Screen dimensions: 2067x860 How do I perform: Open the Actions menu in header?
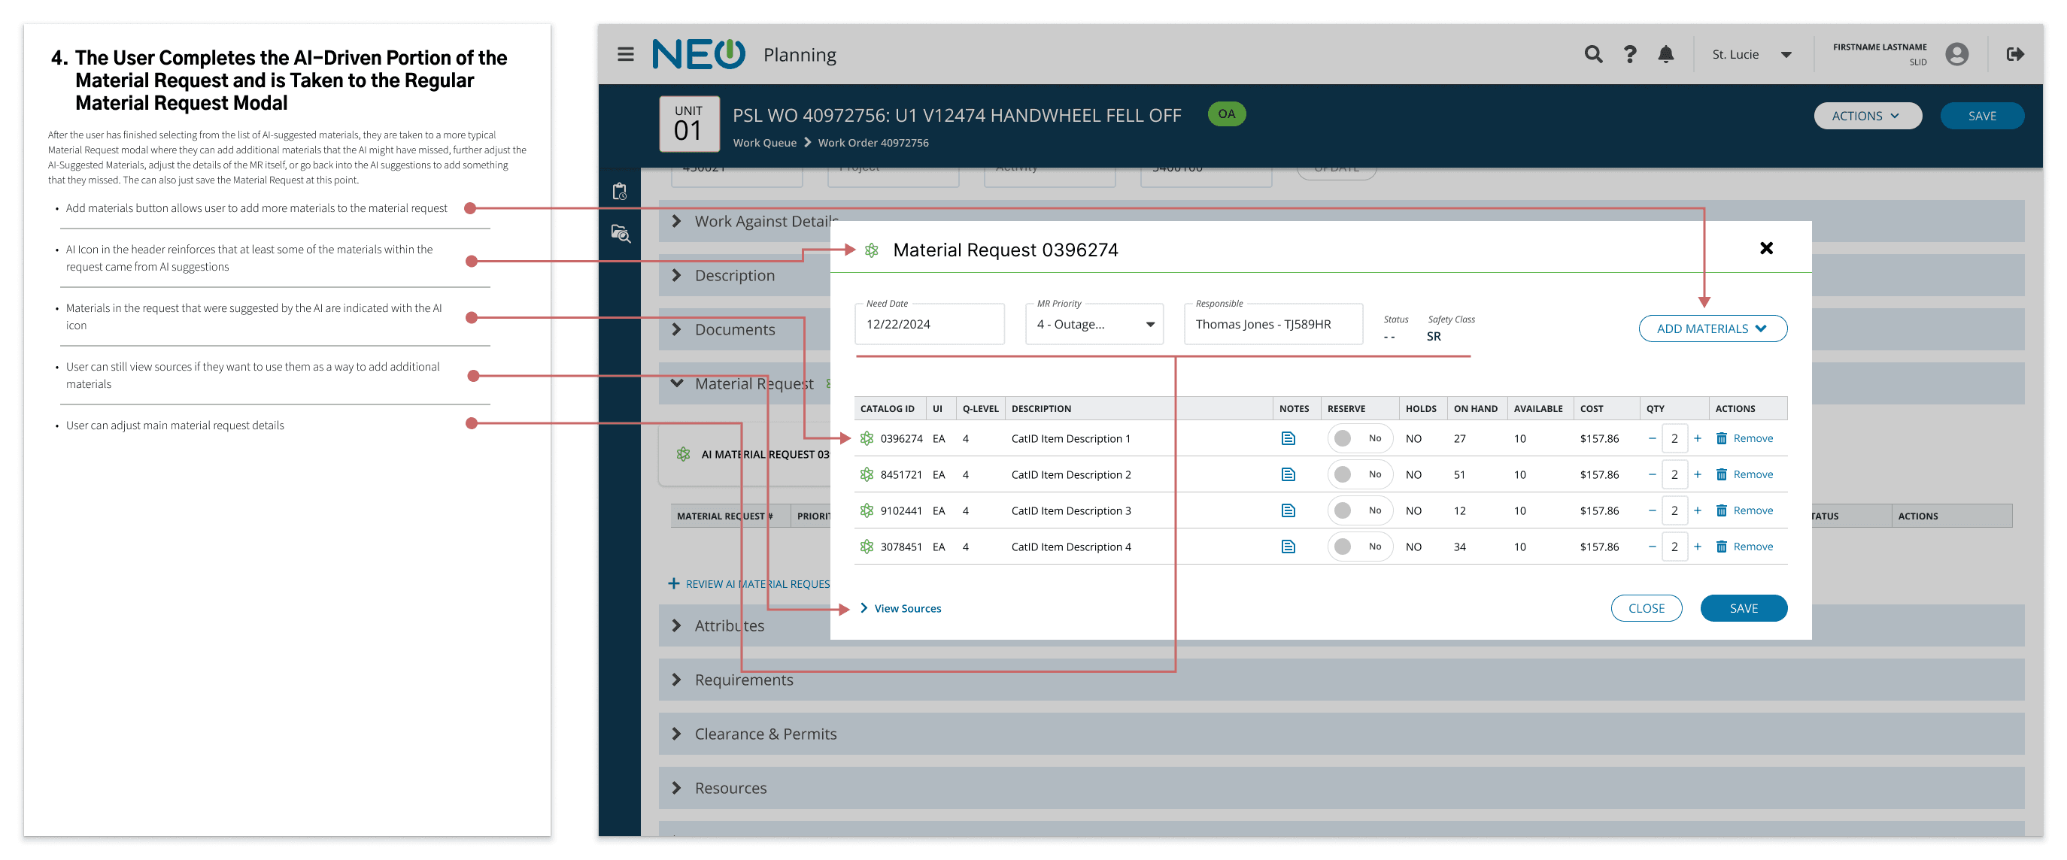(1866, 116)
